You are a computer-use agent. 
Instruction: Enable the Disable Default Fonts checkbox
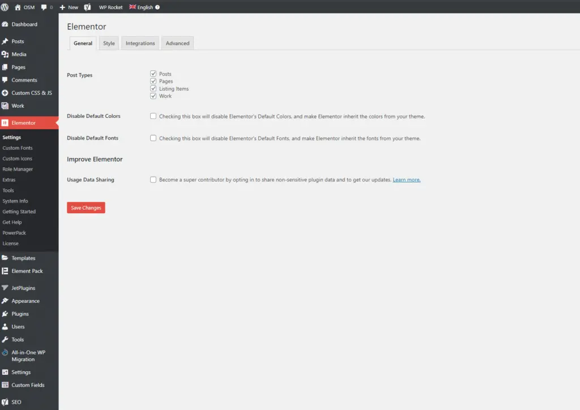click(153, 138)
